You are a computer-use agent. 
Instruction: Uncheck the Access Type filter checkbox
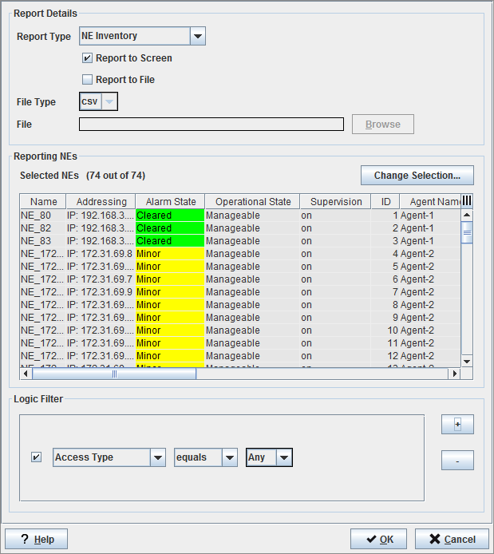pos(36,457)
